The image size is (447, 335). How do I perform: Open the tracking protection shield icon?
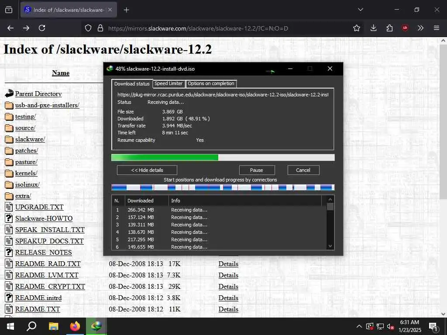point(88,28)
